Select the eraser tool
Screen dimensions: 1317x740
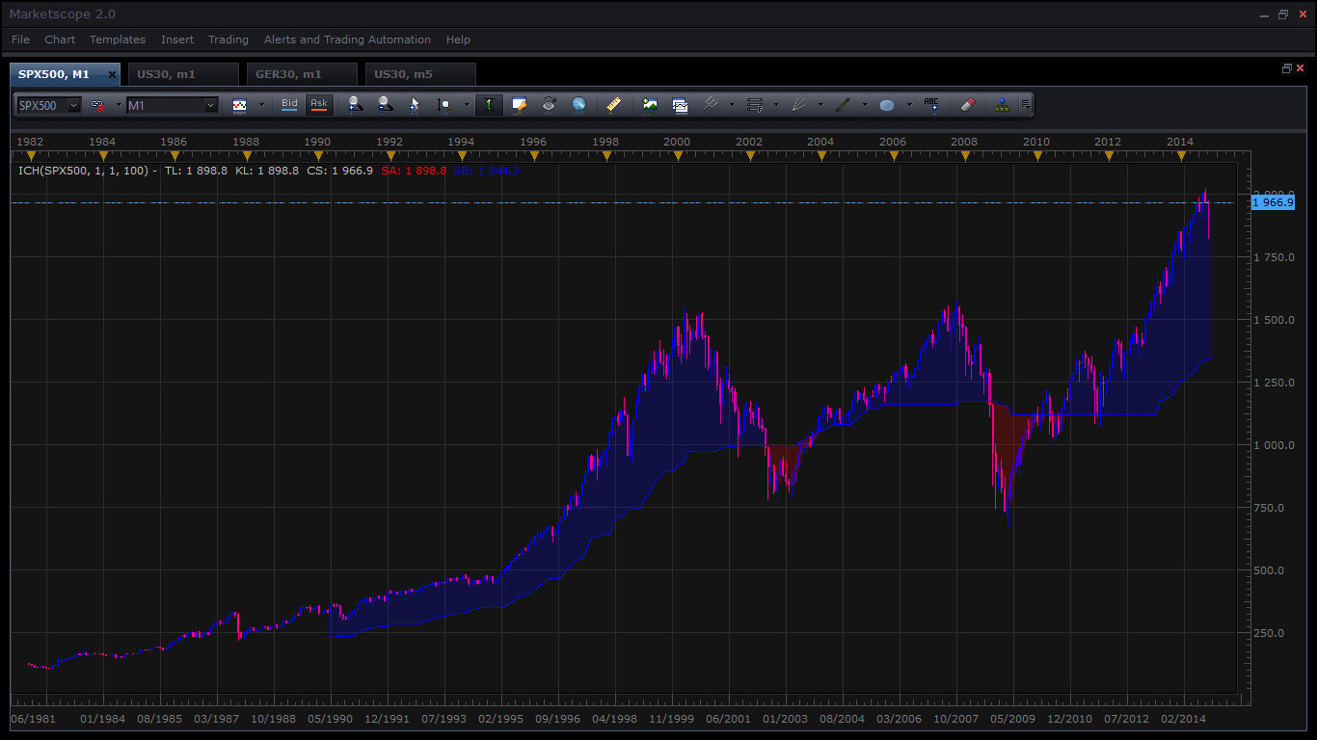tap(969, 105)
